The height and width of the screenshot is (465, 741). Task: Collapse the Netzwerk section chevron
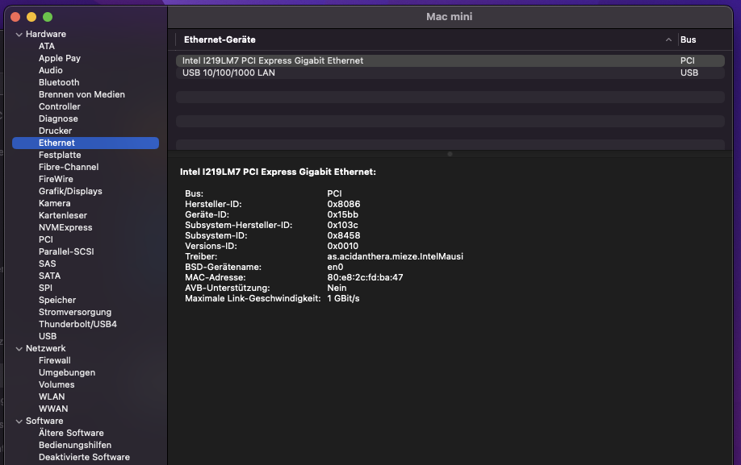[x=19, y=349]
